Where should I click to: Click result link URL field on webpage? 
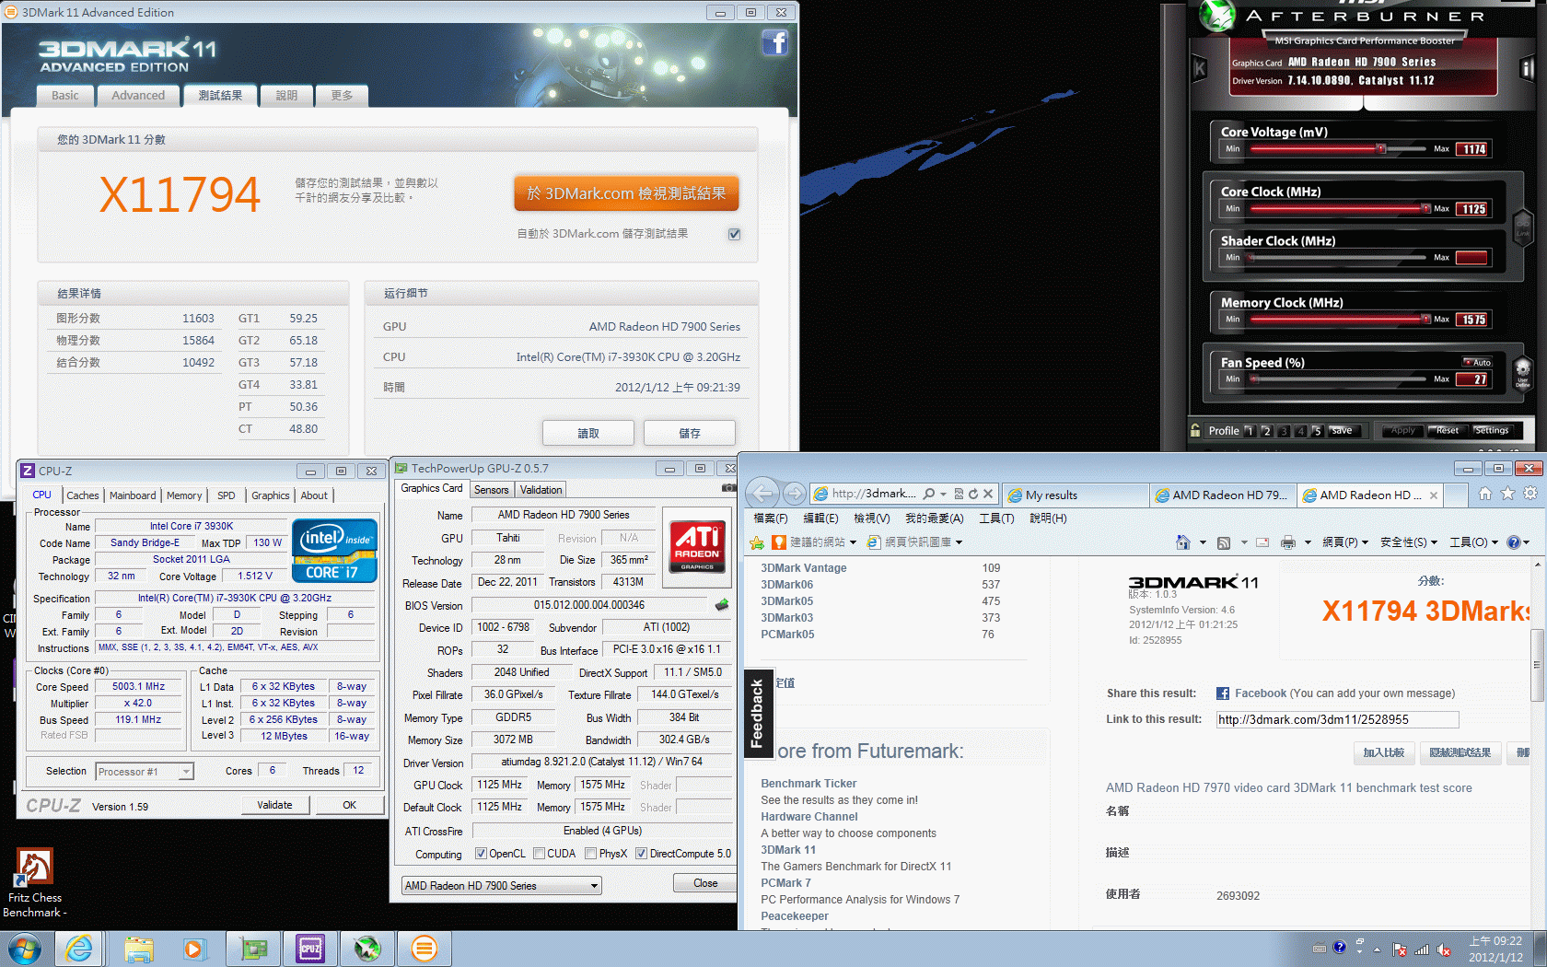coord(1337,720)
